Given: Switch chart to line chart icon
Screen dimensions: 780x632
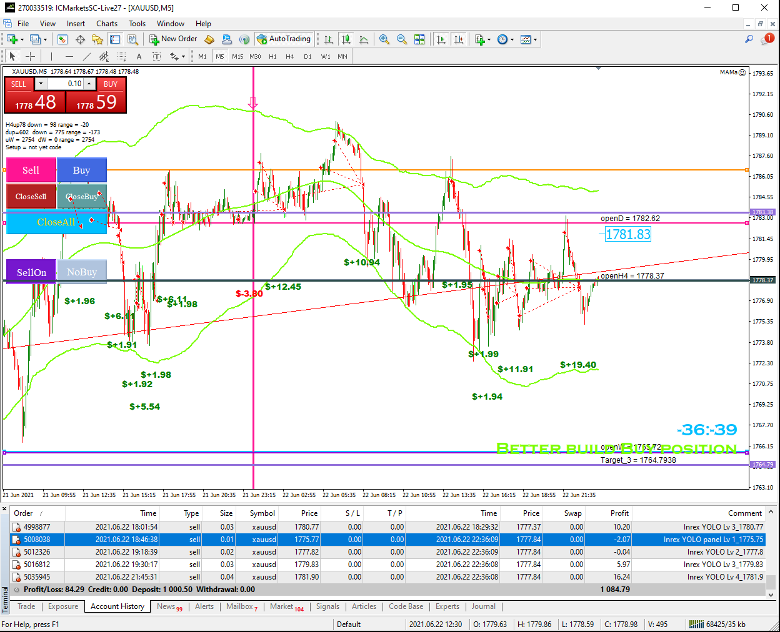Looking at the screenshot, I should (364, 39).
